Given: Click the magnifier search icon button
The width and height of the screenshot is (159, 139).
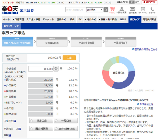Looking at the screenshot, I should click(106, 10).
